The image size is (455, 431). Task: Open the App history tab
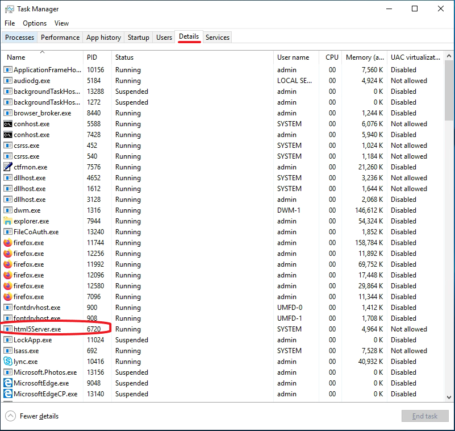(103, 37)
